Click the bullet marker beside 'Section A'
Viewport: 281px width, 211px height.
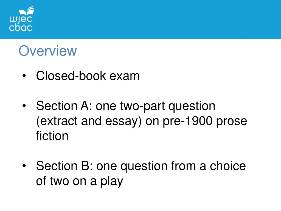coord(24,106)
